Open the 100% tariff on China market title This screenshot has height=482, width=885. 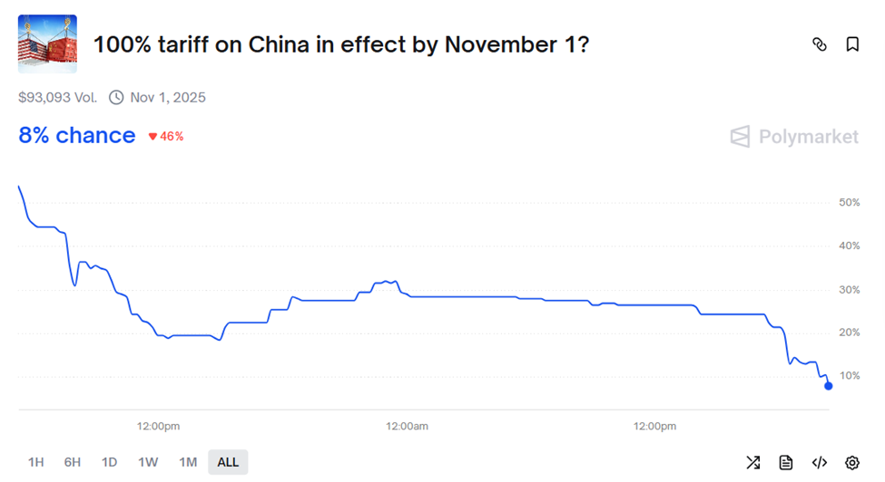[341, 43]
